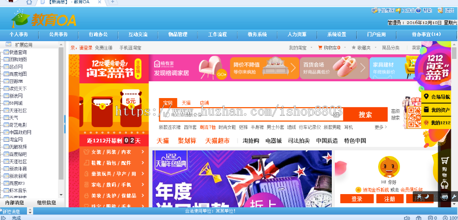458x220 pixels.
Task: Click the browser home icon
Action: click(29, 2)
